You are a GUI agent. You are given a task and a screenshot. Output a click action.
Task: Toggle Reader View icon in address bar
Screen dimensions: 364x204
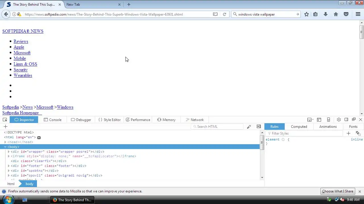click(x=215, y=14)
